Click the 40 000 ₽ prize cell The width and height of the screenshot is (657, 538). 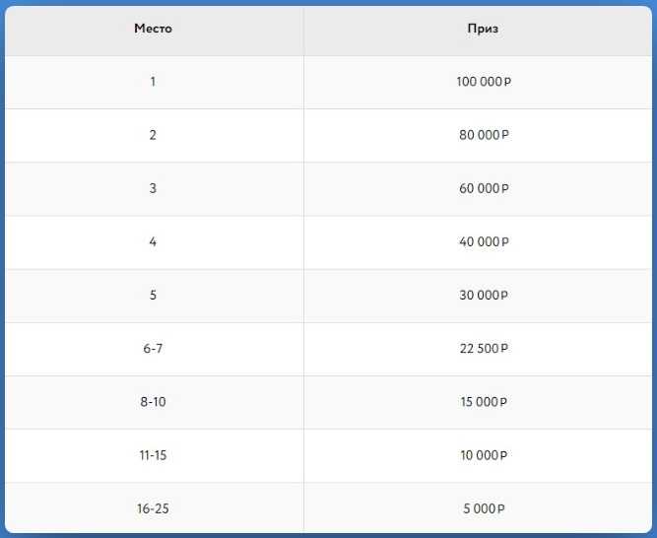tap(483, 241)
